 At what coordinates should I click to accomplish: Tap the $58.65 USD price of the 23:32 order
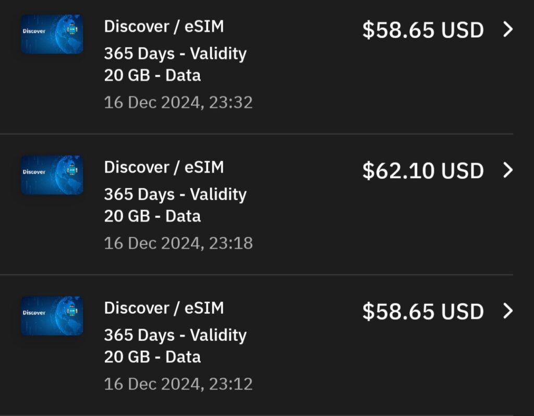pos(423,30)
